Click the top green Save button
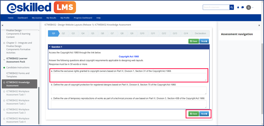 pos(194,41)
